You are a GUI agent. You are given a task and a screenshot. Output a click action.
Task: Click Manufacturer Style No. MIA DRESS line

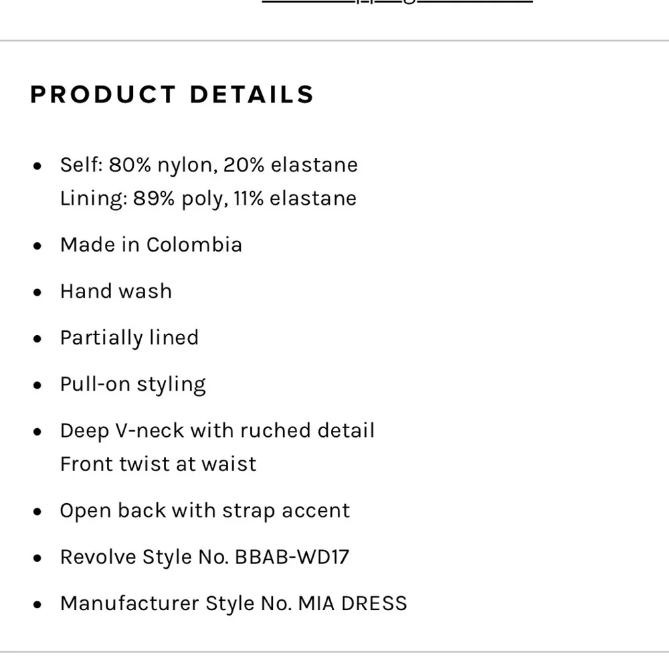click(x=233, y=603)
